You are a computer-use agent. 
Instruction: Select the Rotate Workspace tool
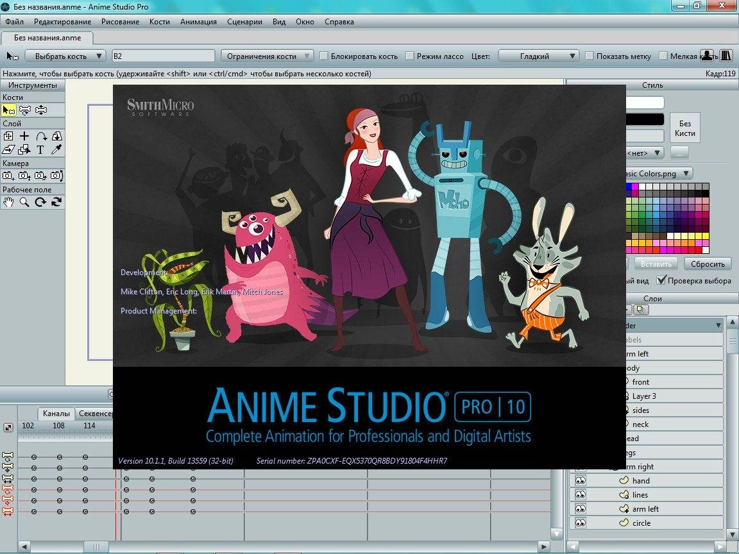40,202
